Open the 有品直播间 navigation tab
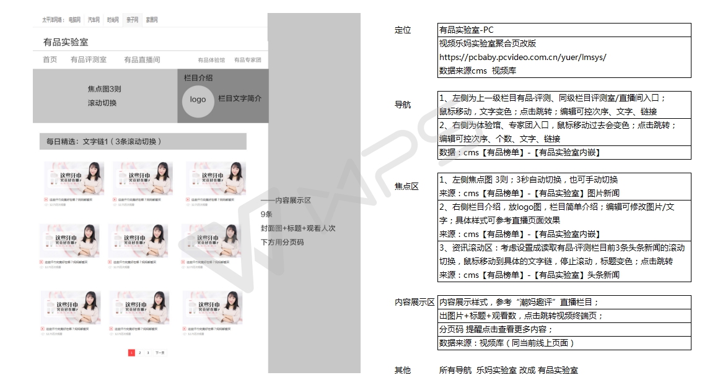Image resolution: width=702 pixels, height=388 pixels. pyautogui.click(x=142, y=60)
